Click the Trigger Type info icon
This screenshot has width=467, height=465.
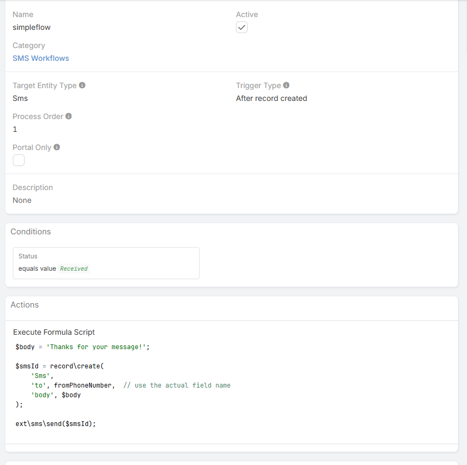tap(286, 85)
